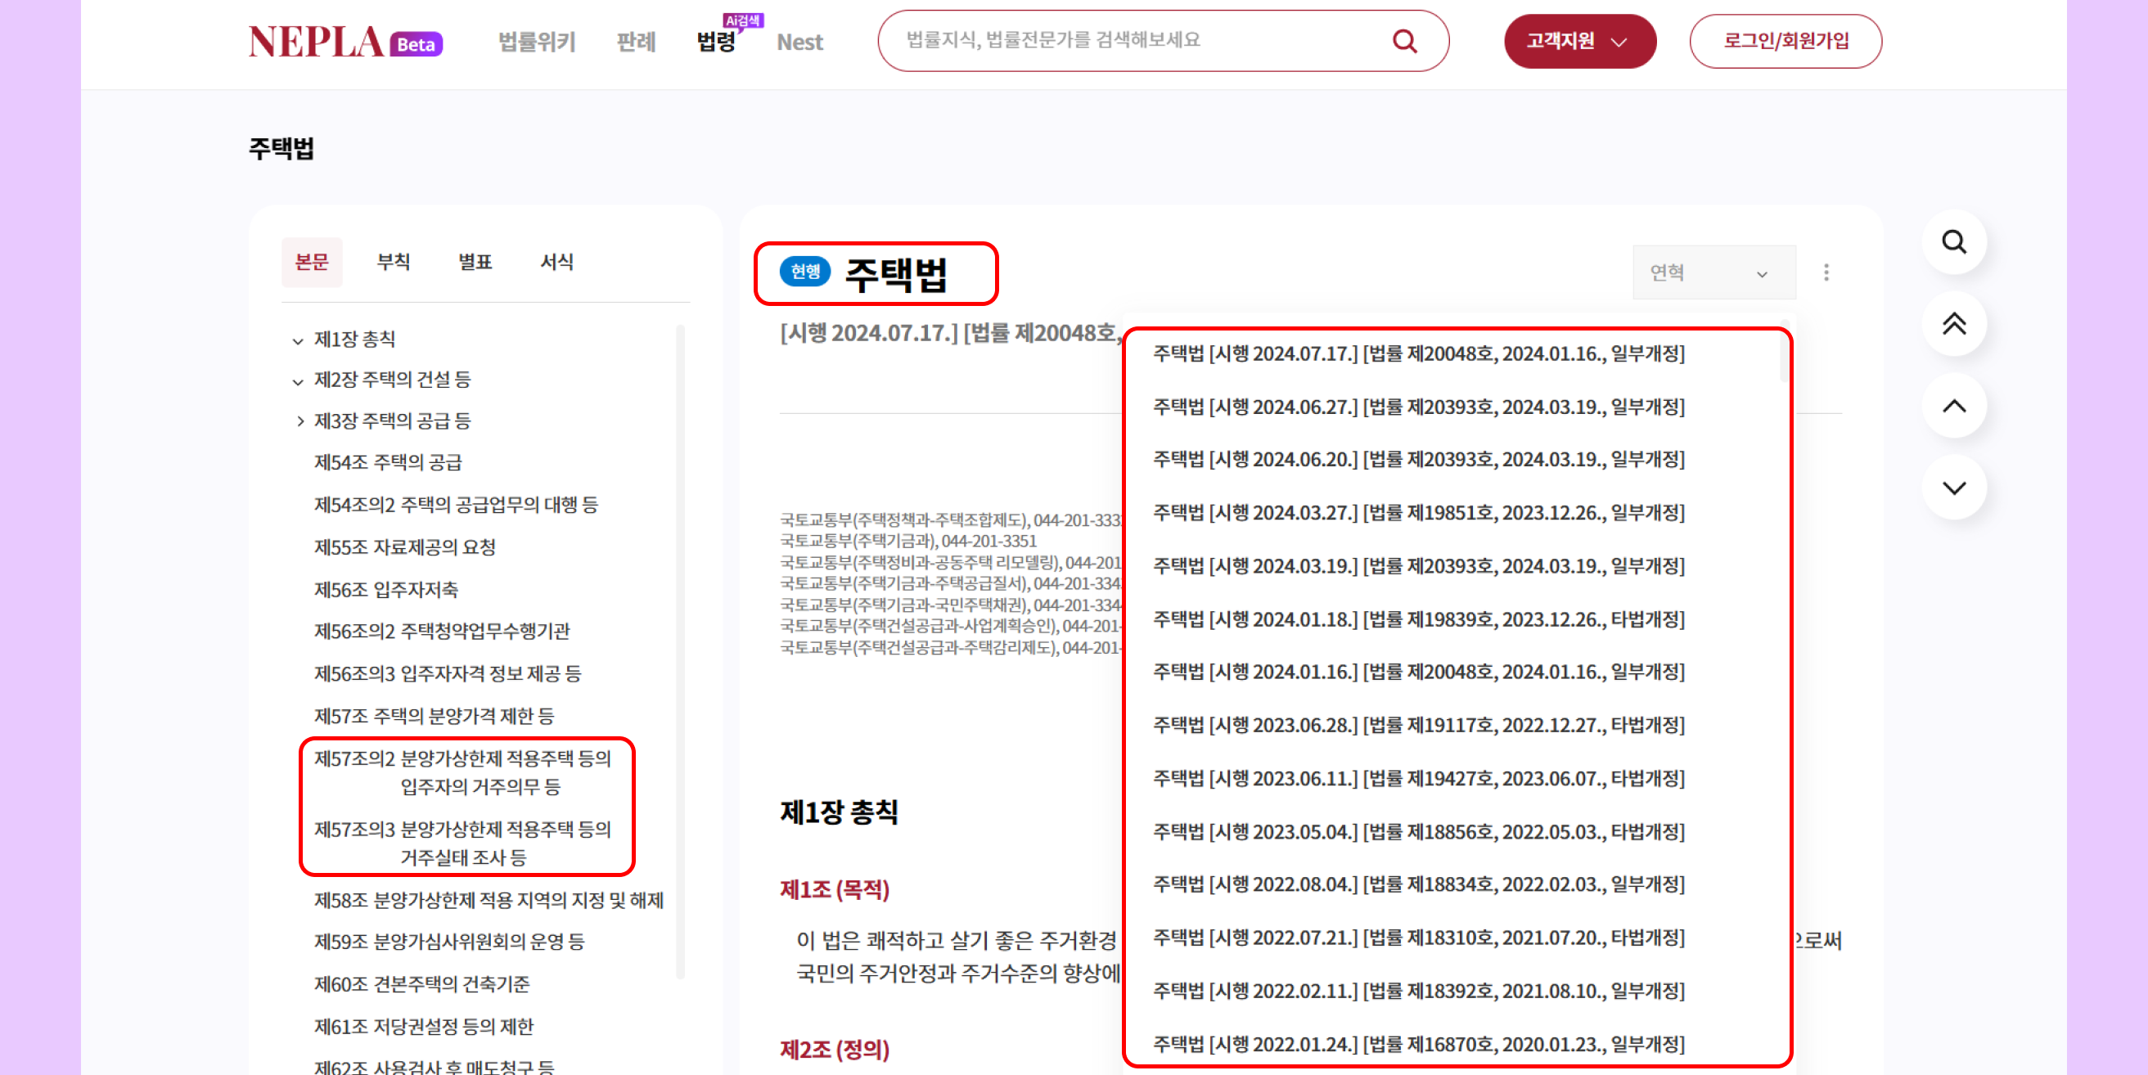Click the NEPLA Beta logo
The width and height of the screenshot is (2148, 1075).
tap(345, 42)
